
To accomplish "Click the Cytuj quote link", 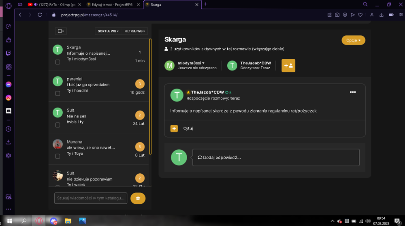I will [188, 128].
